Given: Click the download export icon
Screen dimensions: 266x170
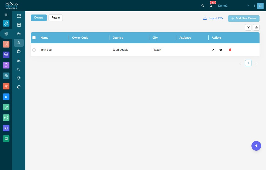Looking at the screenshot, I should pos(256,27).
